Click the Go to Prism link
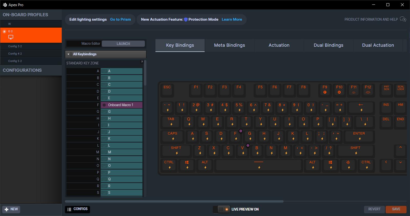This screenshot has width=410, height=216. (120, 19)
